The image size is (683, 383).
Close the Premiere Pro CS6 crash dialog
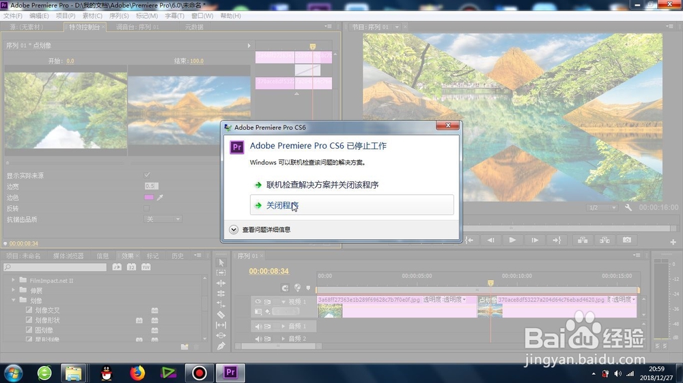click(x=447, y=125)
